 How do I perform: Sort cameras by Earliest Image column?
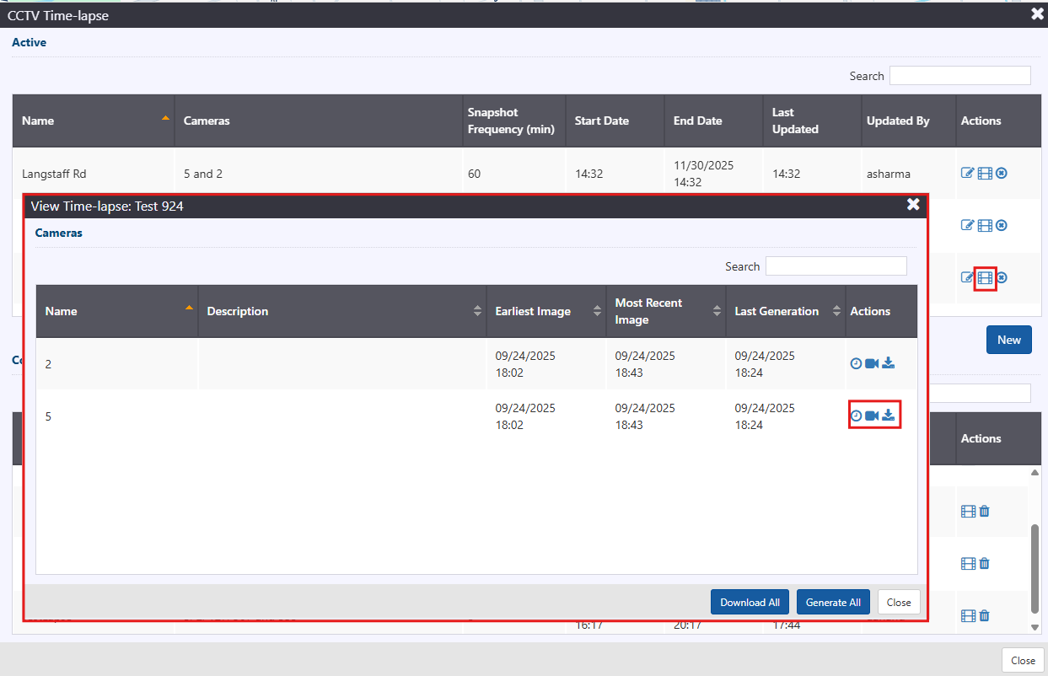[545, 311]
